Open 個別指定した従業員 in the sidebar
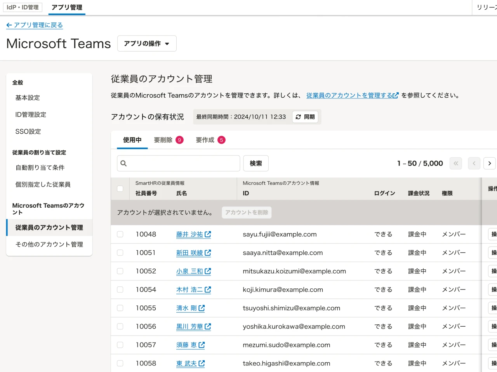The width and height of the screenshot is (497, 372). [49, 184]
